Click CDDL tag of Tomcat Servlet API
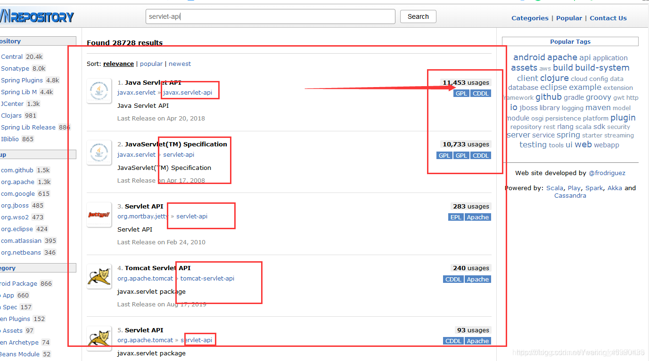Image resolution: width=649 pixels, height=361 pixels. click(453, 279)
